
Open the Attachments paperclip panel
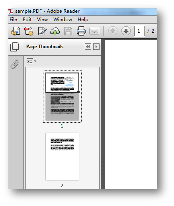coord(15,64)
